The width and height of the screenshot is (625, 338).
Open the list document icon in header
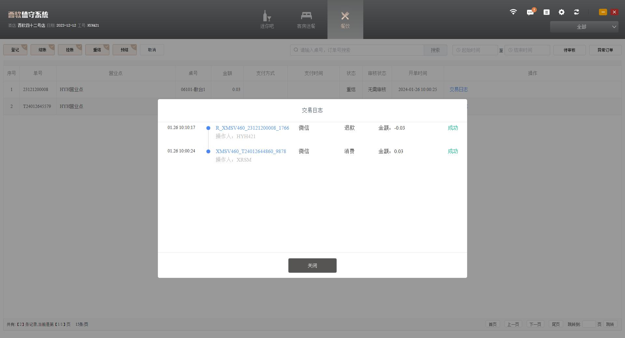[x=547, y=12]
